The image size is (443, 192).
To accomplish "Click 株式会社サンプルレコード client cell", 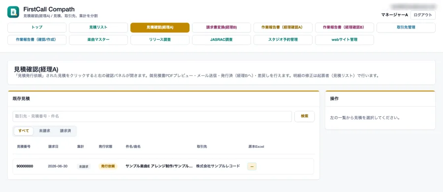I will [x=218, y=166].
